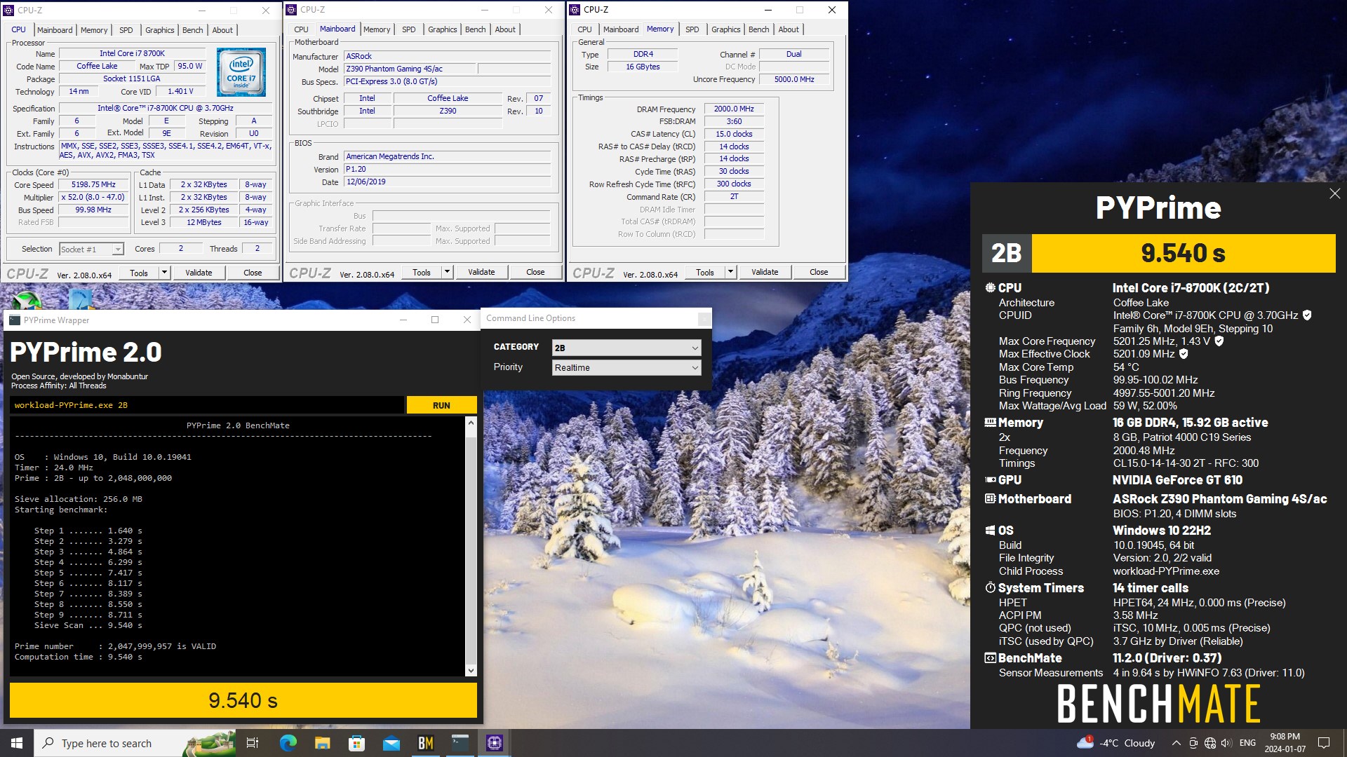Click the volume speaker tray icon
This screenshot has height=757, width=1347.
coord(1226,743)
